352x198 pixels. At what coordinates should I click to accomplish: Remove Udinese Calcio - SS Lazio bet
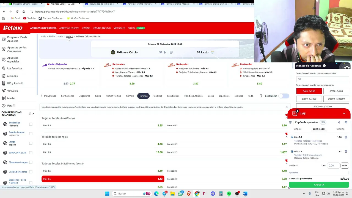tap(346, 151)
